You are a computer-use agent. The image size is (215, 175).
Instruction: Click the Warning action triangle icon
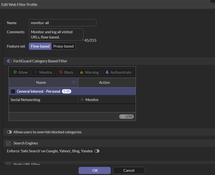pos(82,72)
